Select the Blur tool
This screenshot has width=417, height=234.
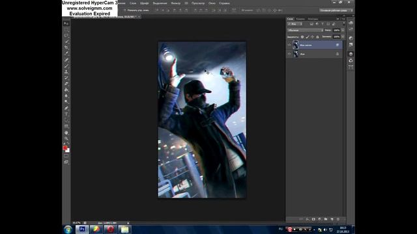66,96
